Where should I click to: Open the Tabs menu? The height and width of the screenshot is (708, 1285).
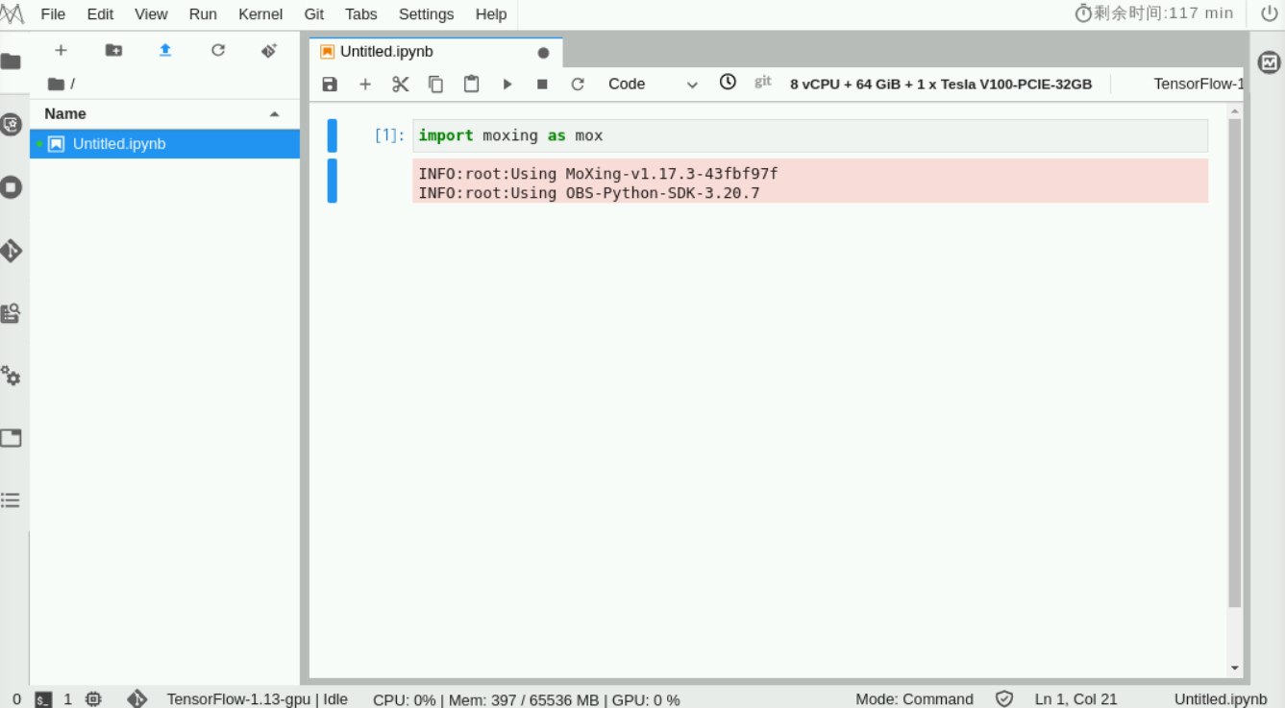(x=361, y=14)
